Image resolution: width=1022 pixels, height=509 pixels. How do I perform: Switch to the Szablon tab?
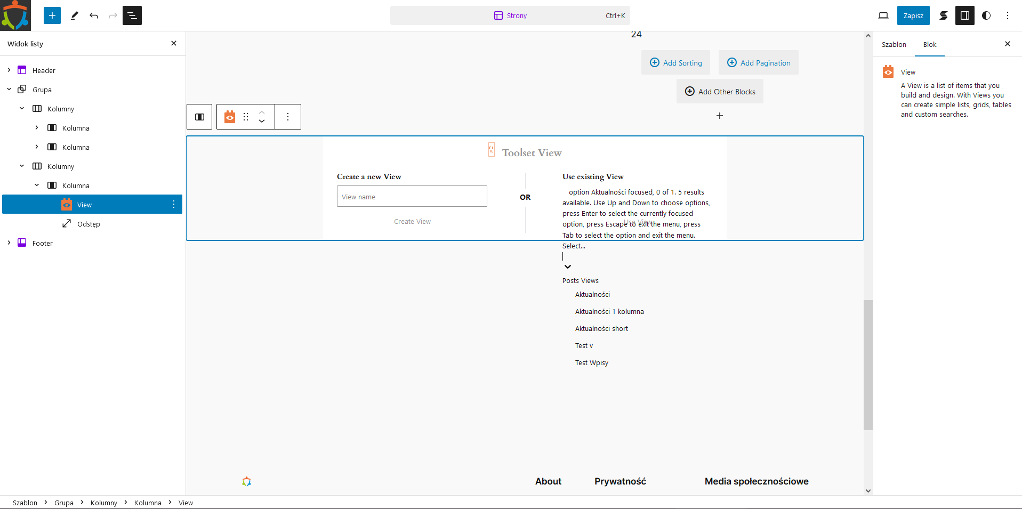(x=894, y=44)
